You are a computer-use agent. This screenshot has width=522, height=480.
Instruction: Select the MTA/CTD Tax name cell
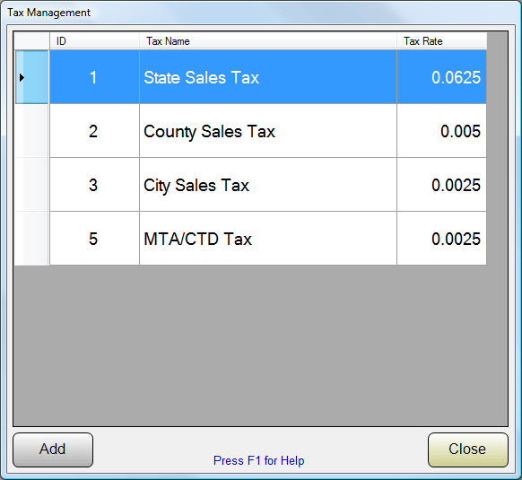[x=268, y=239]
